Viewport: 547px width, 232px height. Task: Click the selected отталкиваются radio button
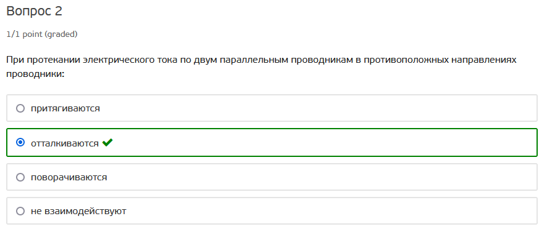[20, 143]
